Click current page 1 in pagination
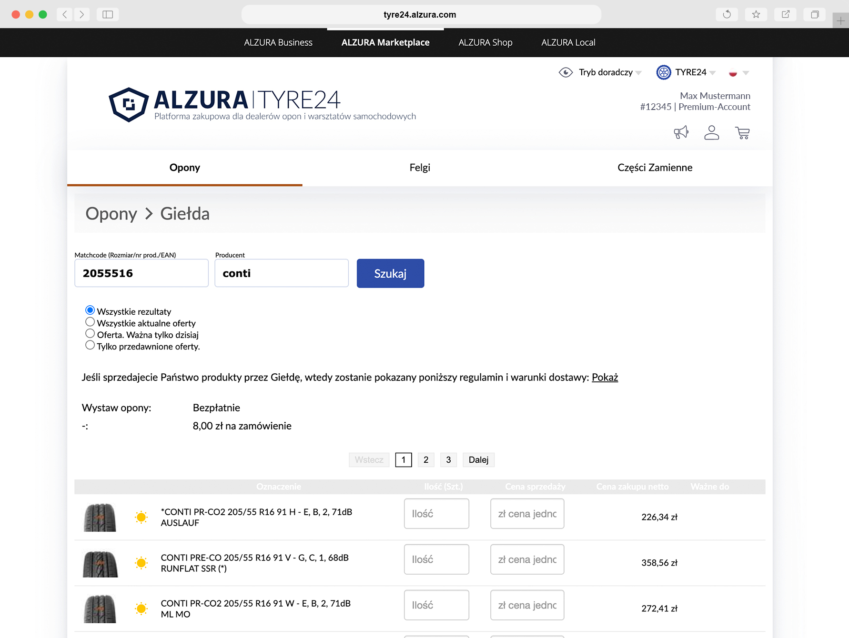This screenshot has height=638, width=849. coord(404,460)
